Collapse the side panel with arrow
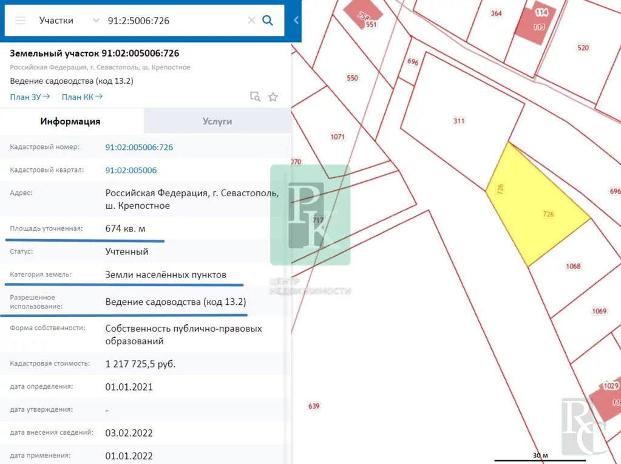 (296, 20)
